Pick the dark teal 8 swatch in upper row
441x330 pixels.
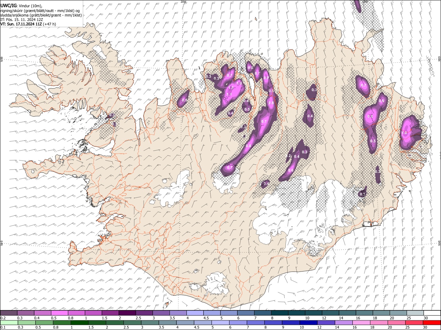click(x=279, y=313)
